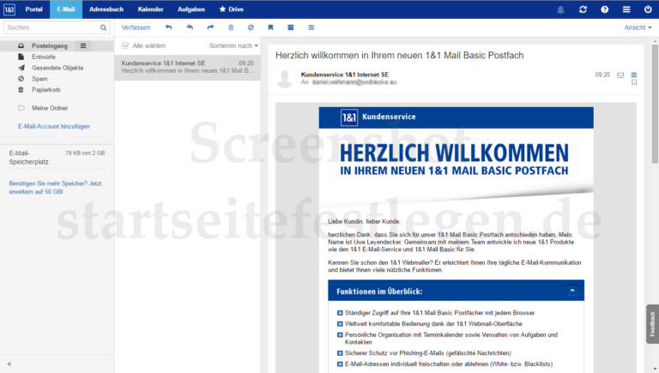The image size is (659, 373).
Task: Open the Spam folder
Action: [39, 79]
